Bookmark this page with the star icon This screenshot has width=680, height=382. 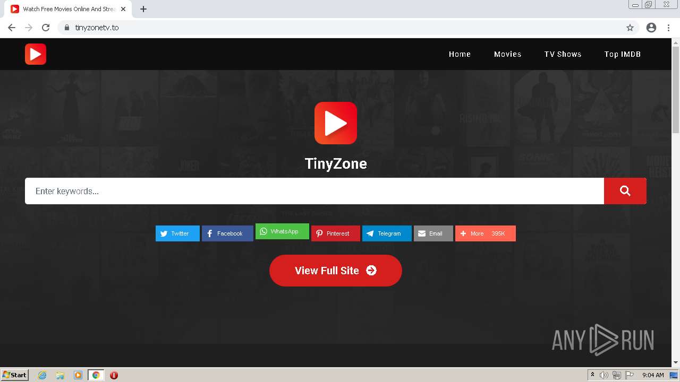pyautogui.click(x=630, y=28)
